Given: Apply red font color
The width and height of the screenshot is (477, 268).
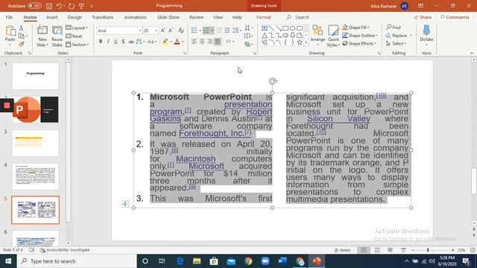Looking at the screenshot, I should [177, 42].
